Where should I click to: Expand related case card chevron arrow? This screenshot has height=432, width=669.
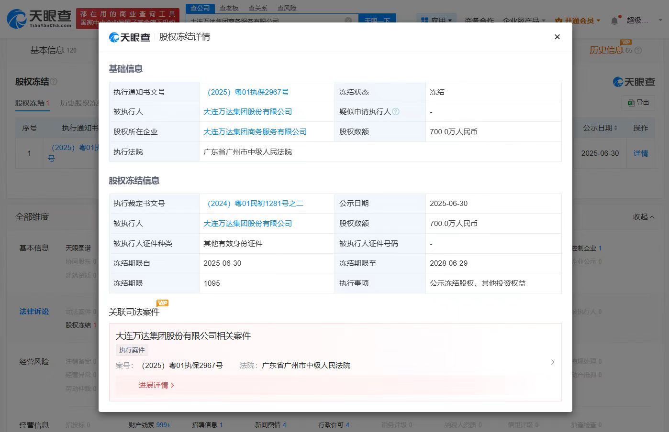[553, 362]
